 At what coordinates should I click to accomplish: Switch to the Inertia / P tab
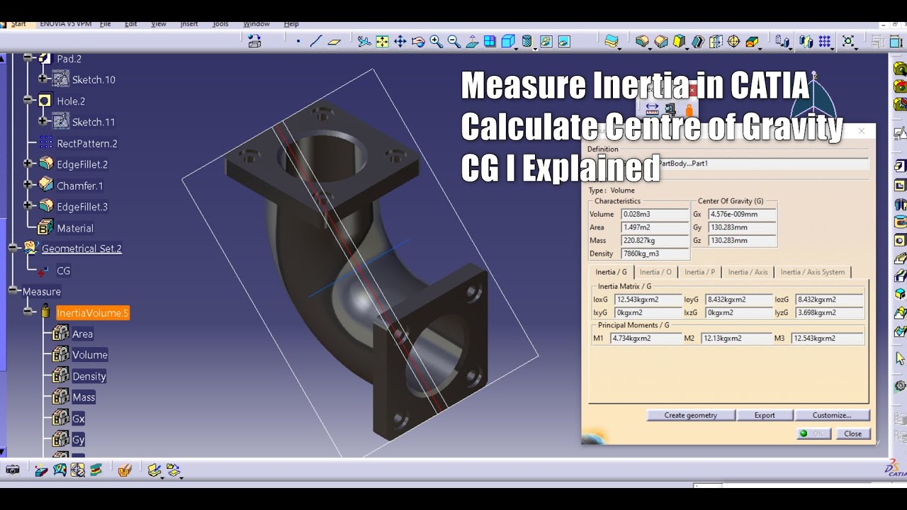tap(699, 272)
